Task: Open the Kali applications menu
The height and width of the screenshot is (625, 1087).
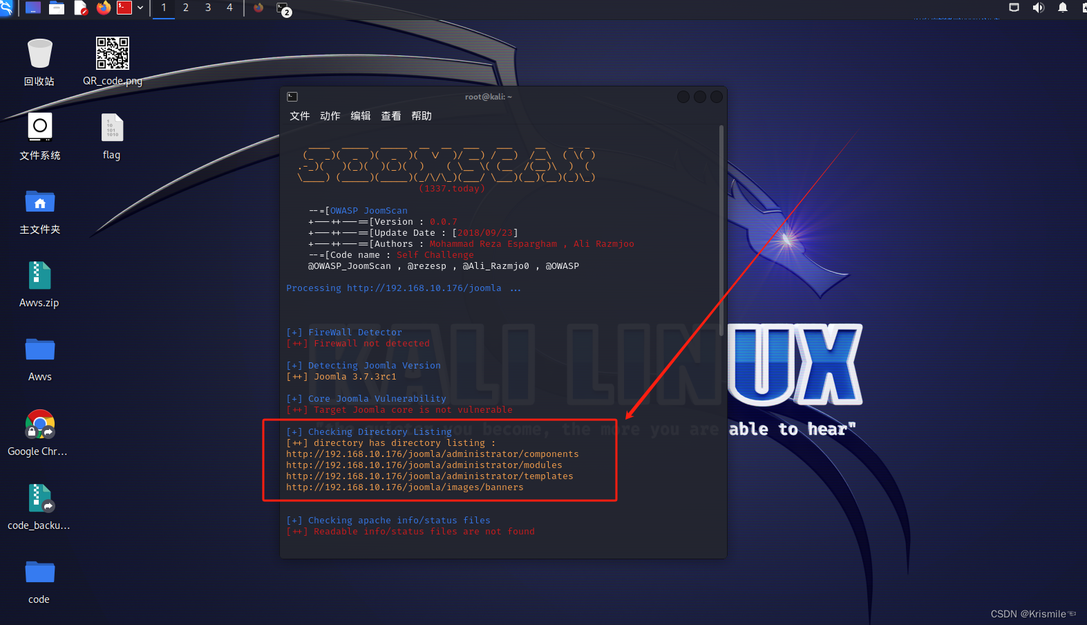Action: pyautogui.click(x=6, y=8)
